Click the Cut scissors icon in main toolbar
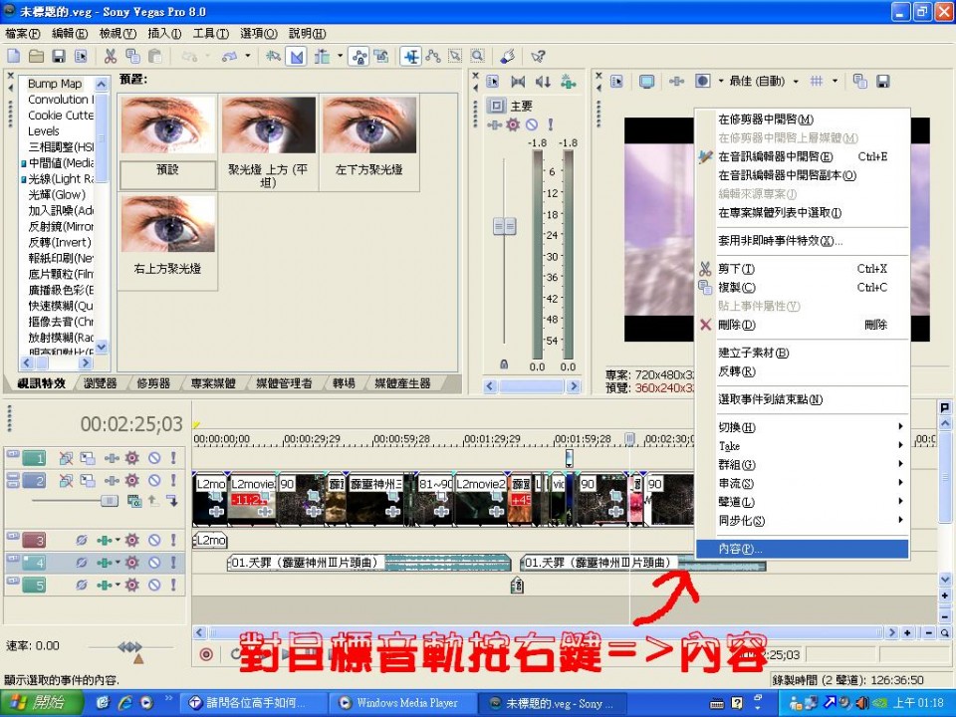The image size is (956, 717). (x=111, y=57)
